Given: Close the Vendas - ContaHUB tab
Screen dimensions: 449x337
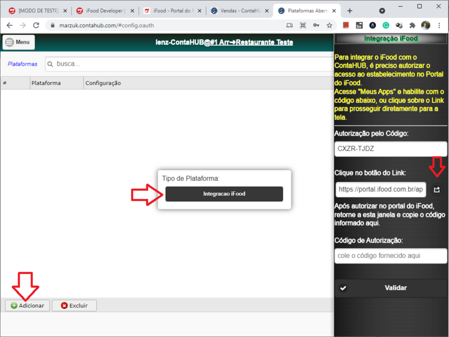Looking at the screenshot, I should (x=267, y=11).
